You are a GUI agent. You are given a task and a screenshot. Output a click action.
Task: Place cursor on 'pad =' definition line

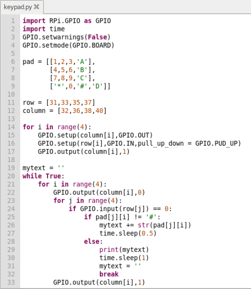59,62
